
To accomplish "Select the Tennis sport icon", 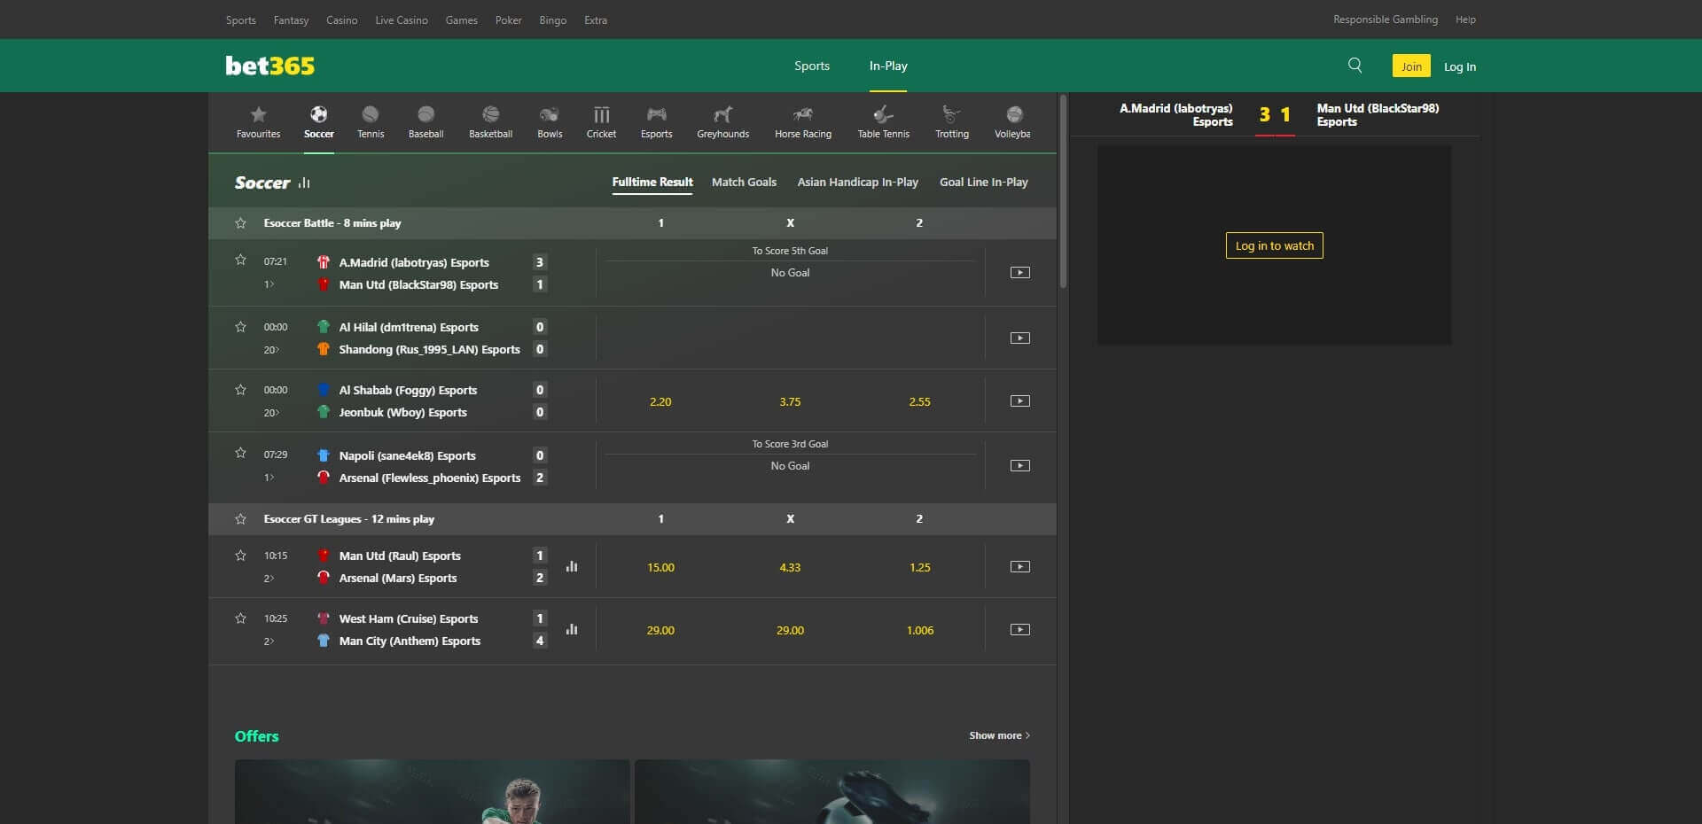I will coord(371,121).
